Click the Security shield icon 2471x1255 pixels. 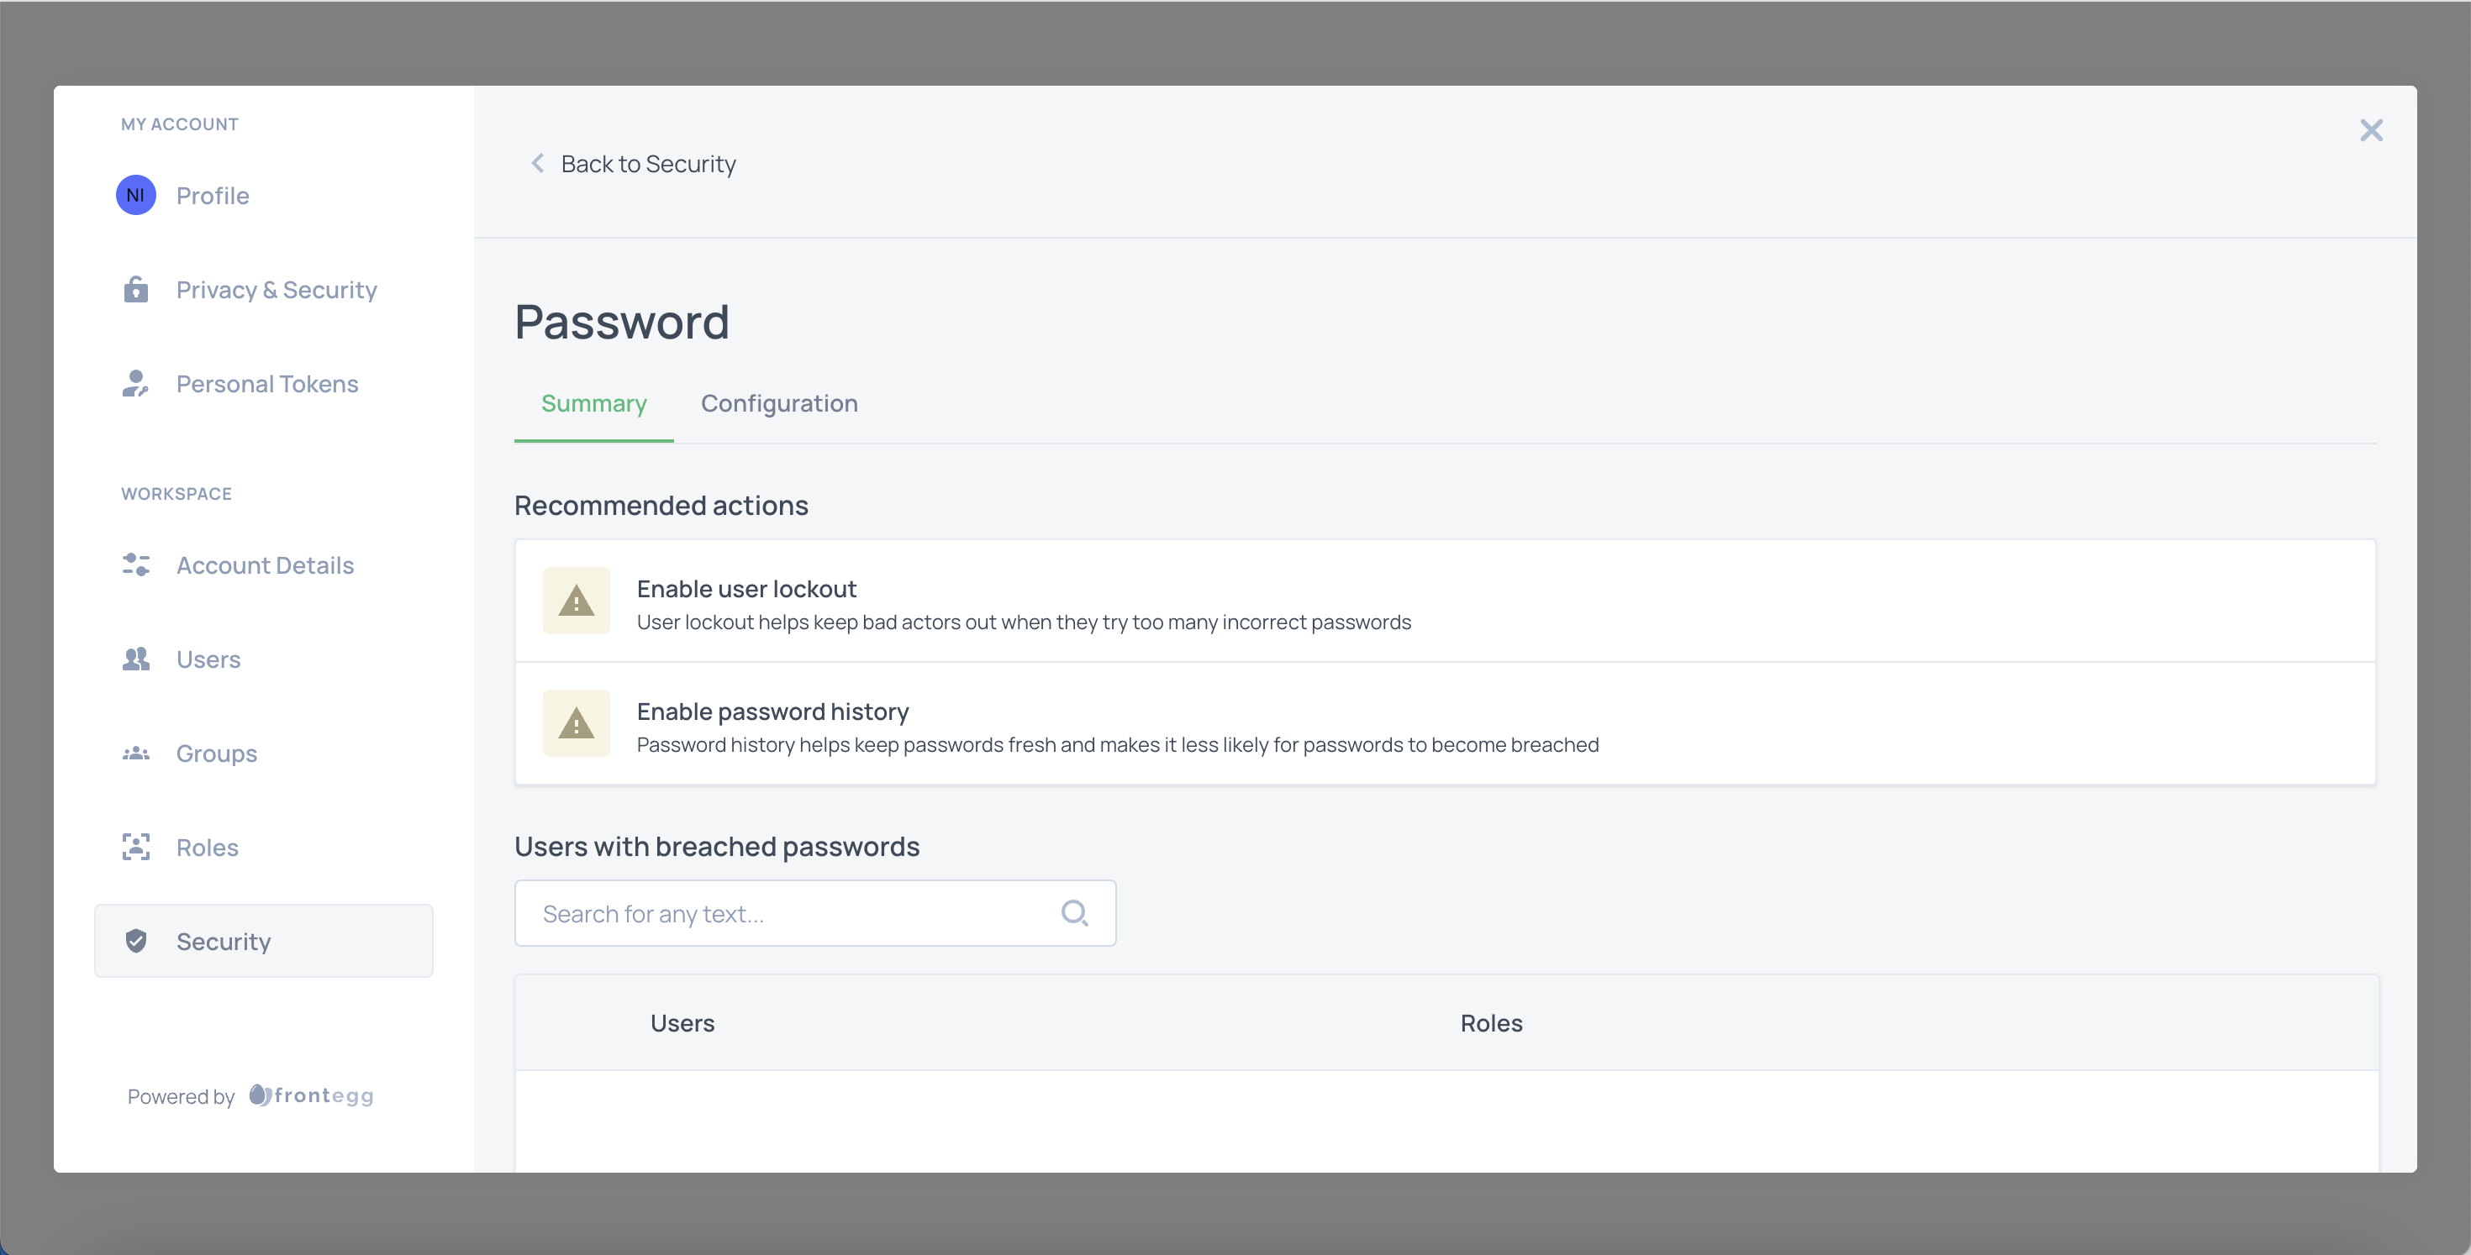pyautogui.click(x=138, y=941)
